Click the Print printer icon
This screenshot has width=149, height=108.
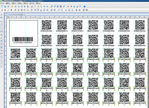click(15, 6)
